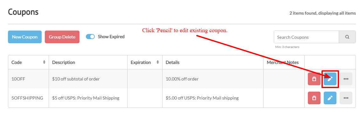The image size is (360, 118).
Task: Select the 5OFFSHIPPING code cell
Action: [29, 98]
